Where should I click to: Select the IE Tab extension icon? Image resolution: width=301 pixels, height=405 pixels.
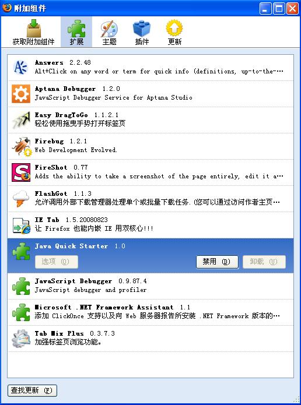[x=22, y=226]
